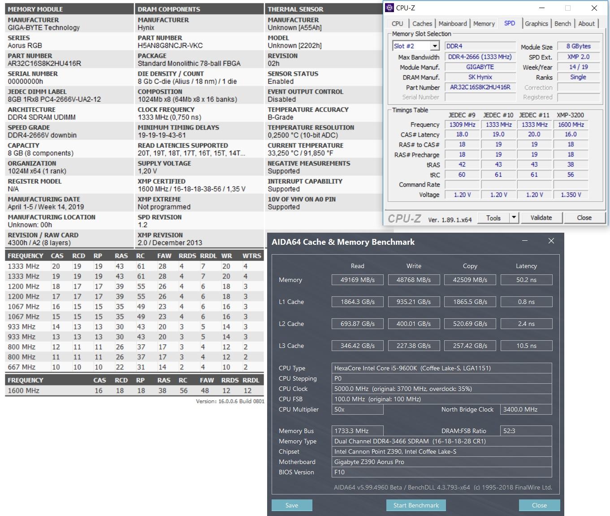610x516 pixels.
Task: Click the DRAM:FSB Ratio field showing 52:3
Action: coord(526,431)
